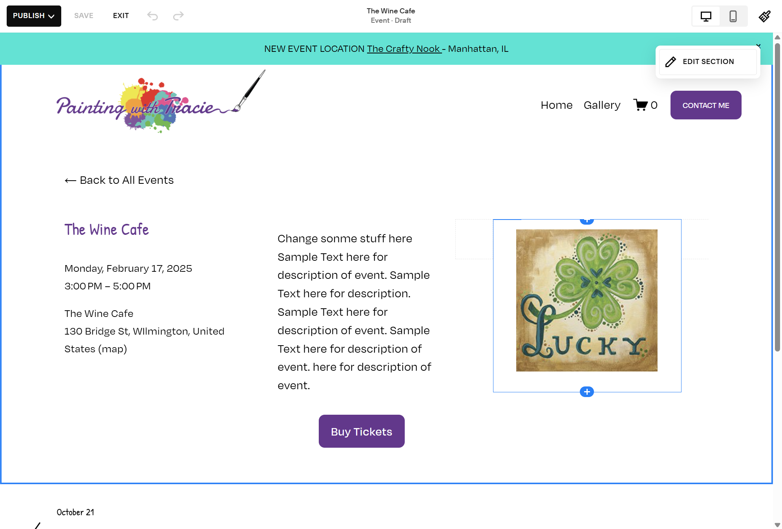Image resolution: width=782 pixels, height=529 pixels.
Task: Click the Contact Me button
Action: point(706,105)
